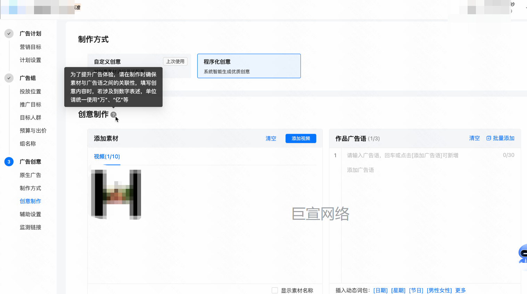Enable 显示素材名称 checkbox
This screenshot has height=294, width=527.
(x=275, y=290)
